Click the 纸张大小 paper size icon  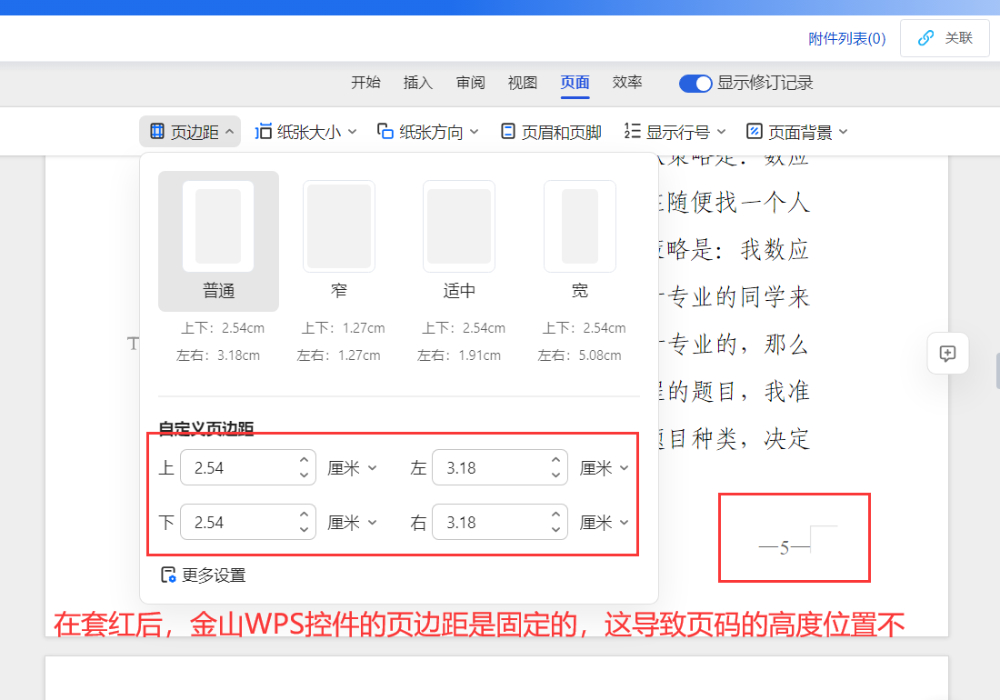coord(264,131)
